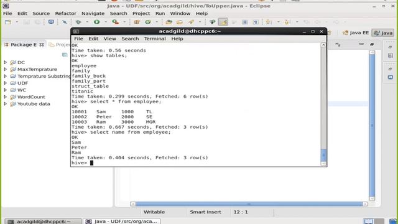Click the New Java Class icon
The image size is (398, 224).
(x=148, y=22)
